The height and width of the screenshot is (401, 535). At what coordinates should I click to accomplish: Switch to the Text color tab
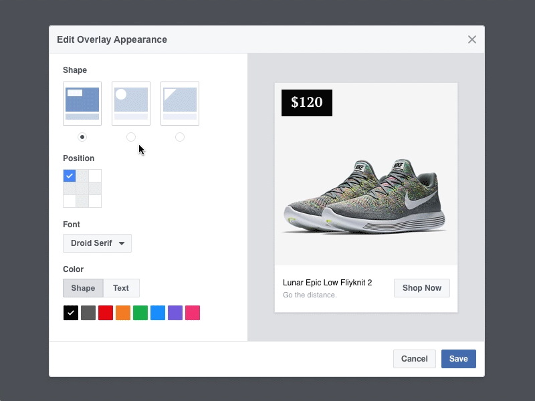pyautogui.click(x=121, y=288)
